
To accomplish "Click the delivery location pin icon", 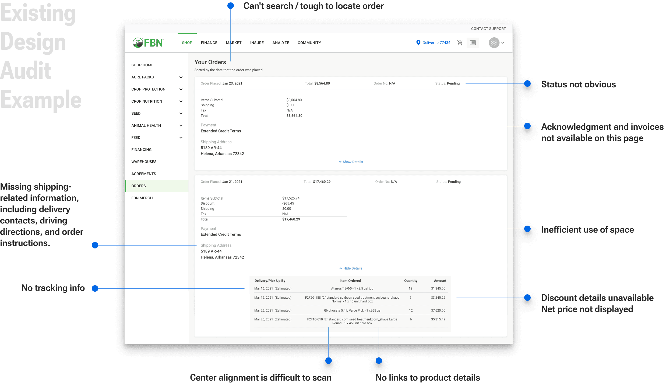I will pos(418,43).
